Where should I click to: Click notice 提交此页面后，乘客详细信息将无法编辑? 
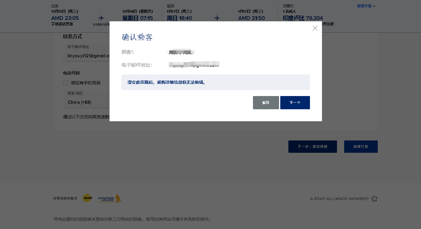pyautogui.click(x=167, y=82)
